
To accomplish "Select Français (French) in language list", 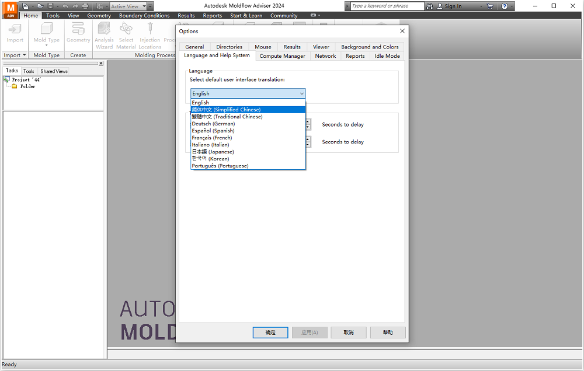I will (x=248, y=138).
